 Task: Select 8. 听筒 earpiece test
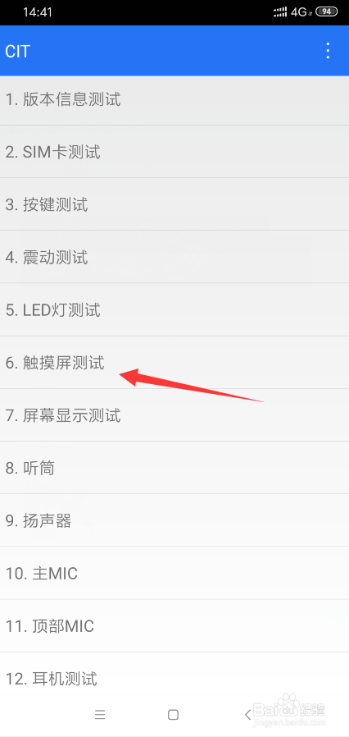(174, 468)
